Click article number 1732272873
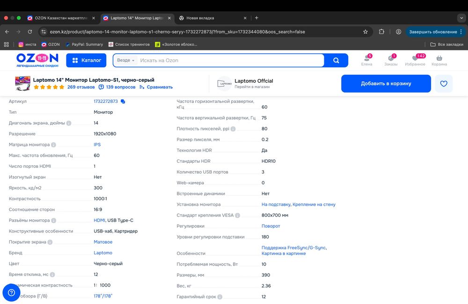This screenshot has width=468, height=304. click(106, 101)
